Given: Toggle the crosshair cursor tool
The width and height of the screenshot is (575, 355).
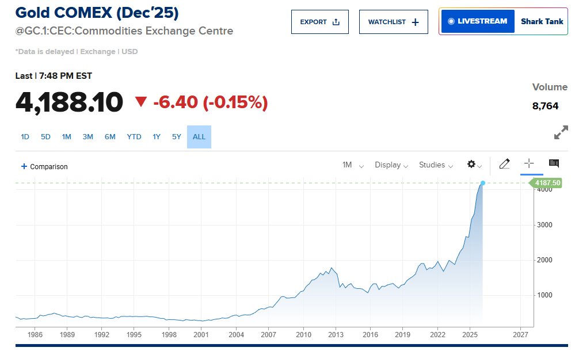Looking at the screenshot, I should 530,164.
